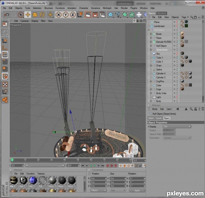Render the active view clapperboard

tap(88, 15)
